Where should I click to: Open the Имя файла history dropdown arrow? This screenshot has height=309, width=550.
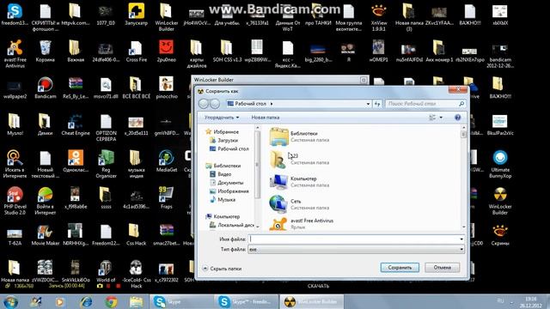[461, 239]
